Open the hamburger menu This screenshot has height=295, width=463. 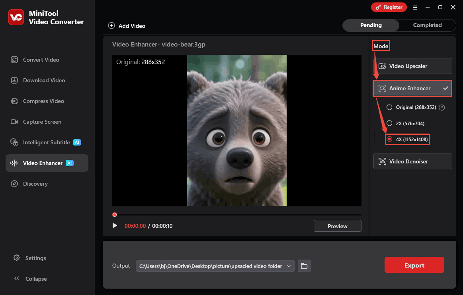click(415, 7)
